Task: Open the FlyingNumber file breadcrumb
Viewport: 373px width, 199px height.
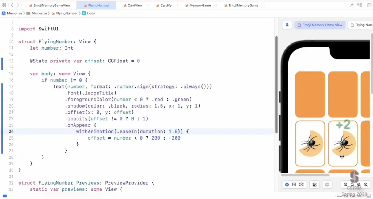Action: 64,13
